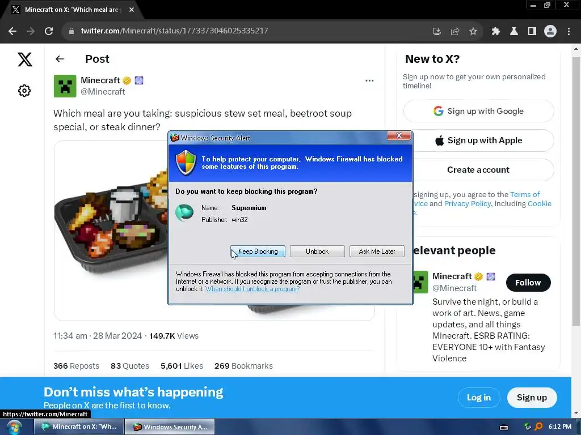
Task: Click the Create account button
Action: [478, 170]
